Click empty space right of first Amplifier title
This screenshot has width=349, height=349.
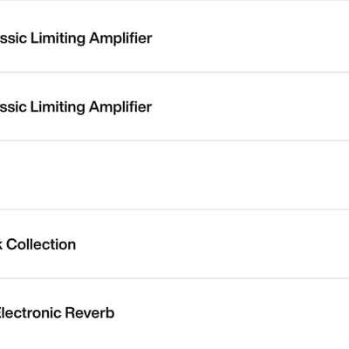pyautogui.click(x=250, y=38)
